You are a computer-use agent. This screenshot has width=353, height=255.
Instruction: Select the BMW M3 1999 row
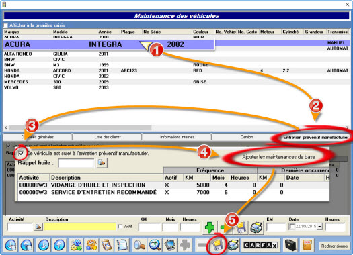tap(176, 65)
